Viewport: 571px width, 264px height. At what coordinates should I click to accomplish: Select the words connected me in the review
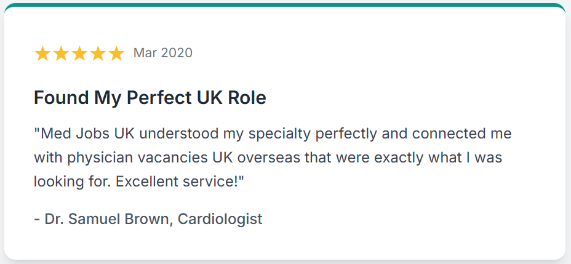coord(461,134)
